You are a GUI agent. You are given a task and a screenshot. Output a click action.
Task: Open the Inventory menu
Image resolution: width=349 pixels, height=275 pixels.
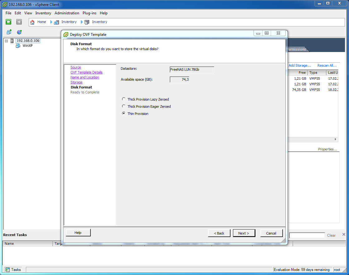43,13
